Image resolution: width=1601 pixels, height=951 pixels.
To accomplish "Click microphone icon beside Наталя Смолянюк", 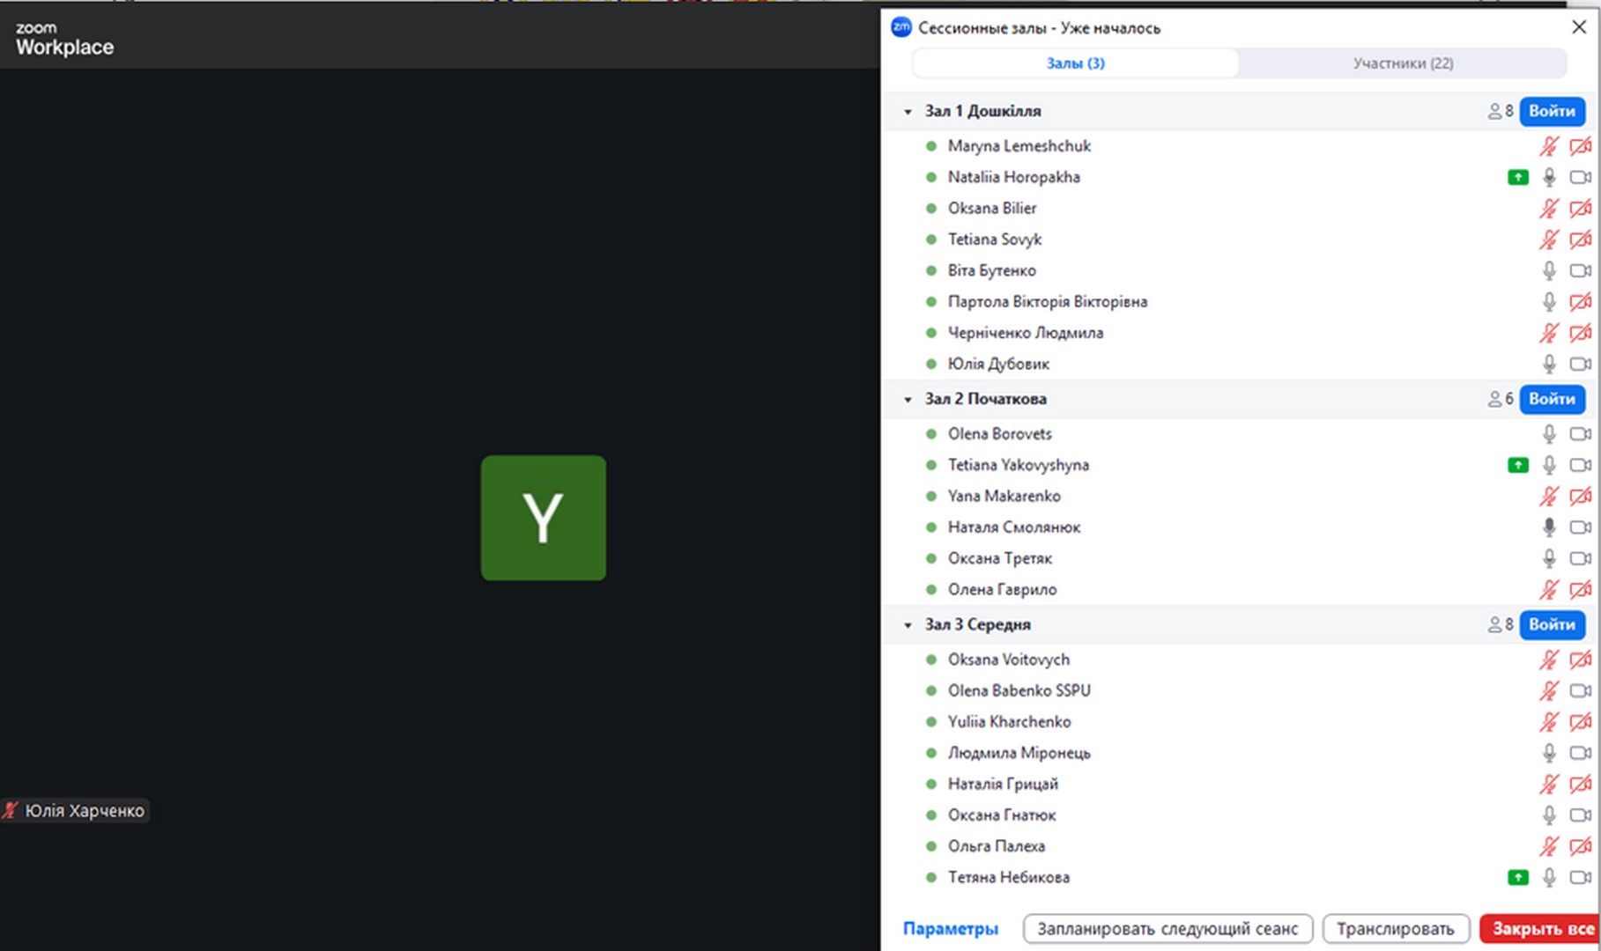I will pyautogui.click(x=1548, y=527).
